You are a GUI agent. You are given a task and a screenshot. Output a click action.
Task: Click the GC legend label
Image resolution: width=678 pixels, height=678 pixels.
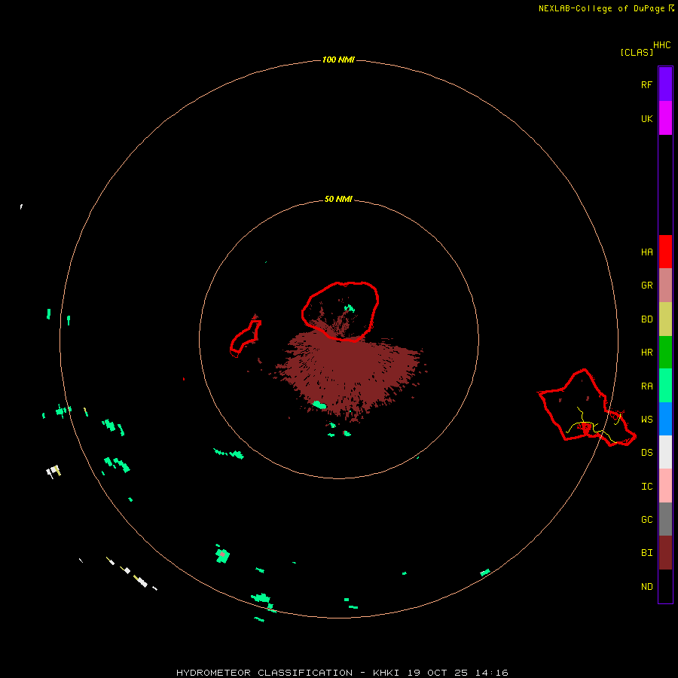click(646, 520)
